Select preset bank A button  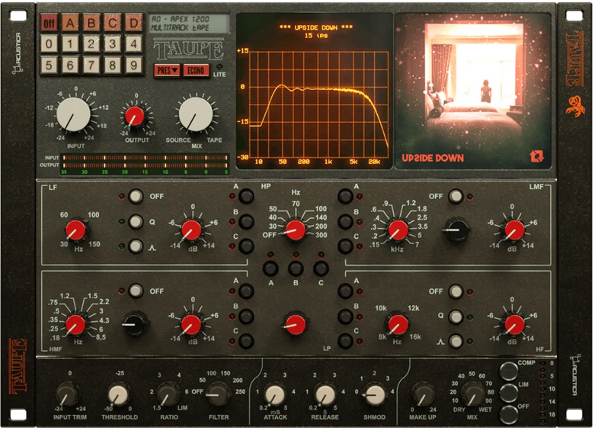pyautogui.click(x=71, y=23)
